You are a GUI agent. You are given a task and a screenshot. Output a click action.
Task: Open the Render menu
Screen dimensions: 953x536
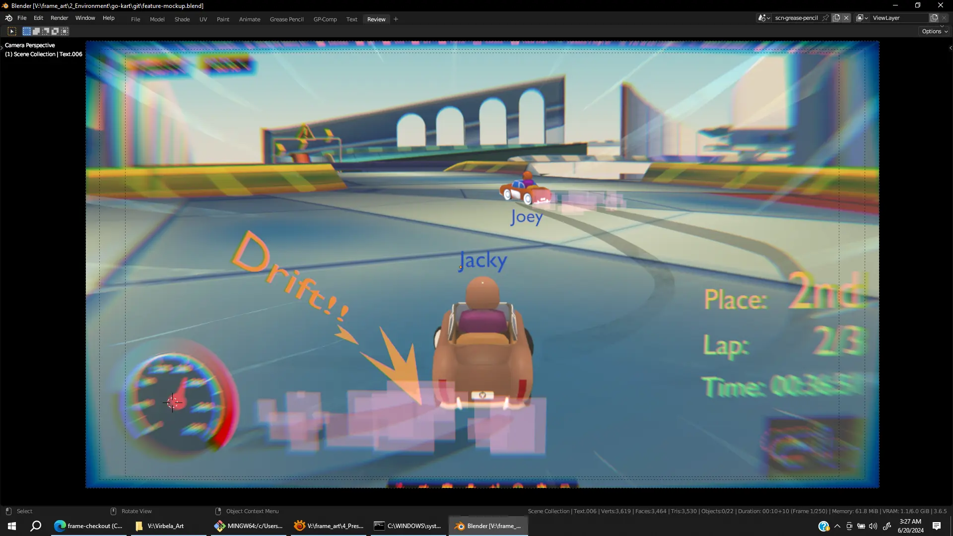point(59,18)
